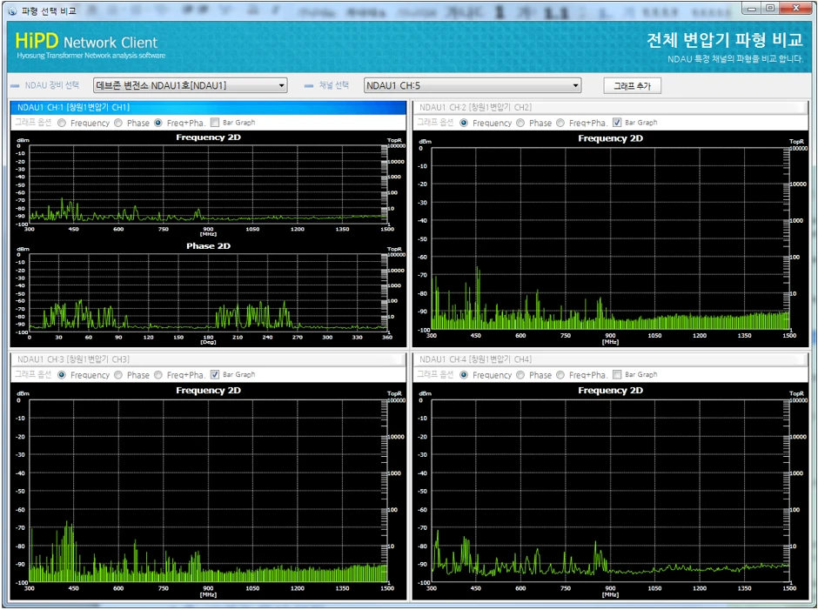Maximize the 파형 선택 비교 window
The width and height of the screenshot is (818, 610).
[x=770, y=9]
